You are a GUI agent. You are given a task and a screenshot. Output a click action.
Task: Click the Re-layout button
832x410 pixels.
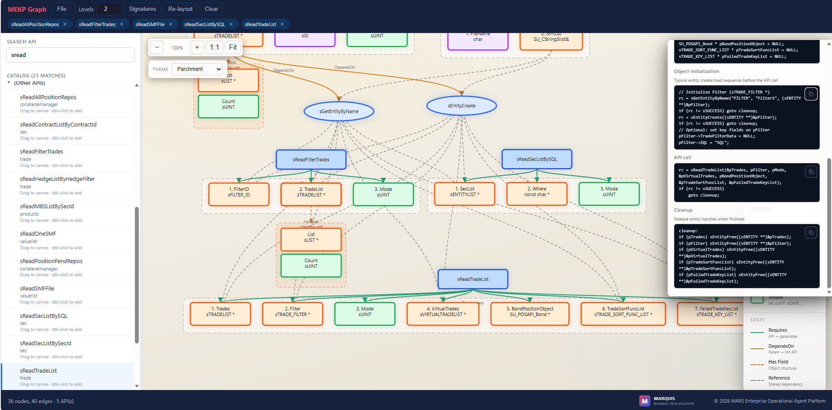point(180,9)
